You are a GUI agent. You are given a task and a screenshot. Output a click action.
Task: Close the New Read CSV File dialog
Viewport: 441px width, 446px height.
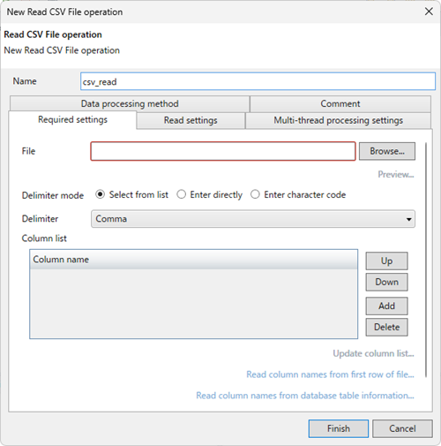coord(429,11)
